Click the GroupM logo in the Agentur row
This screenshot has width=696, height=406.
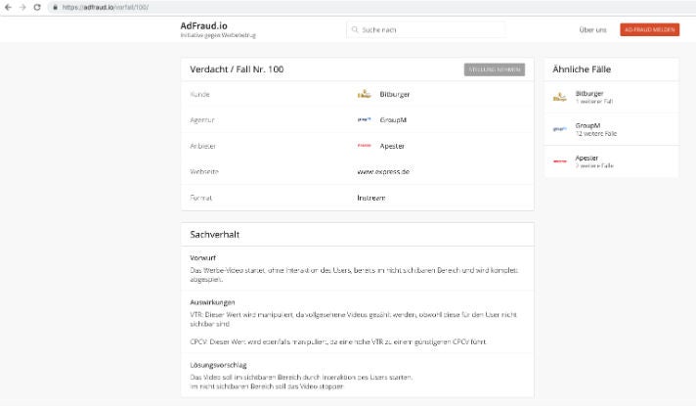[364, 120]
